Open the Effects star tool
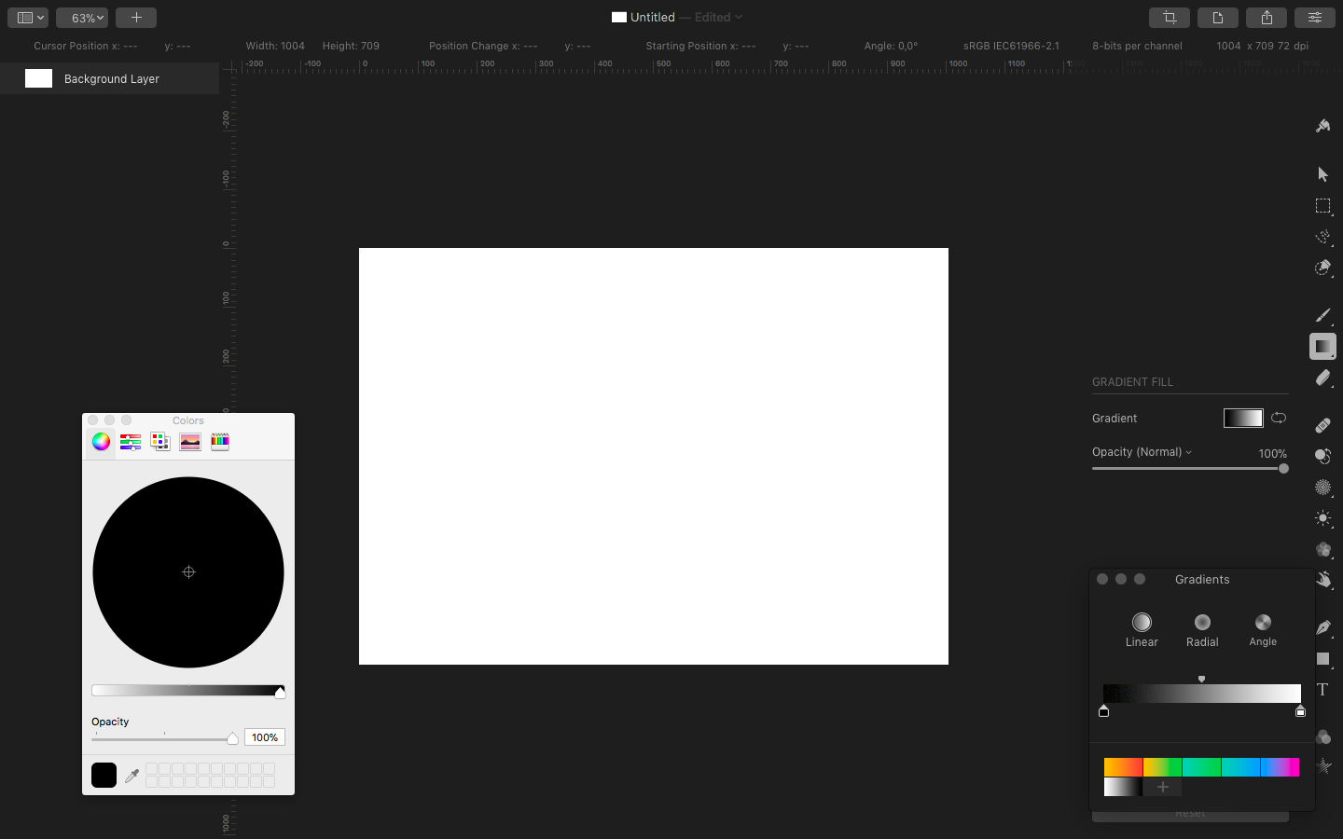Viewport: 1343px width, 839px height. pyautogui.click(x=1322, y=766)
